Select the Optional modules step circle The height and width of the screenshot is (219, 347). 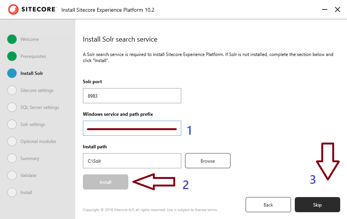11,141
